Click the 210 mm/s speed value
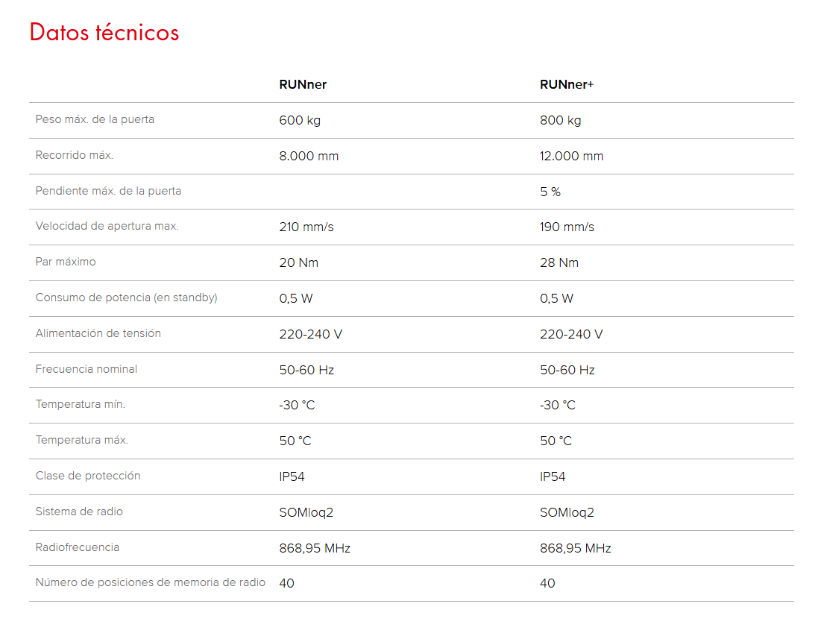 pyautogui.click(x=306, y=227)
